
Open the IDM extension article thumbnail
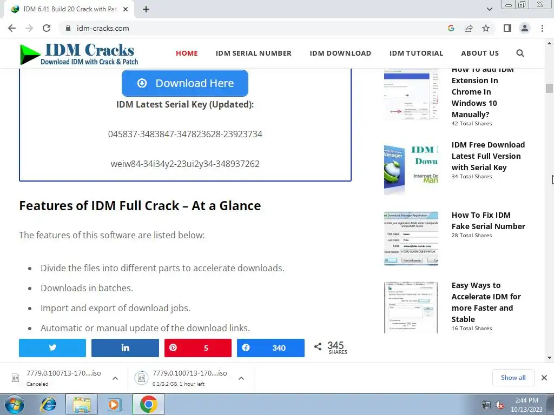click(x=411, y=95)
